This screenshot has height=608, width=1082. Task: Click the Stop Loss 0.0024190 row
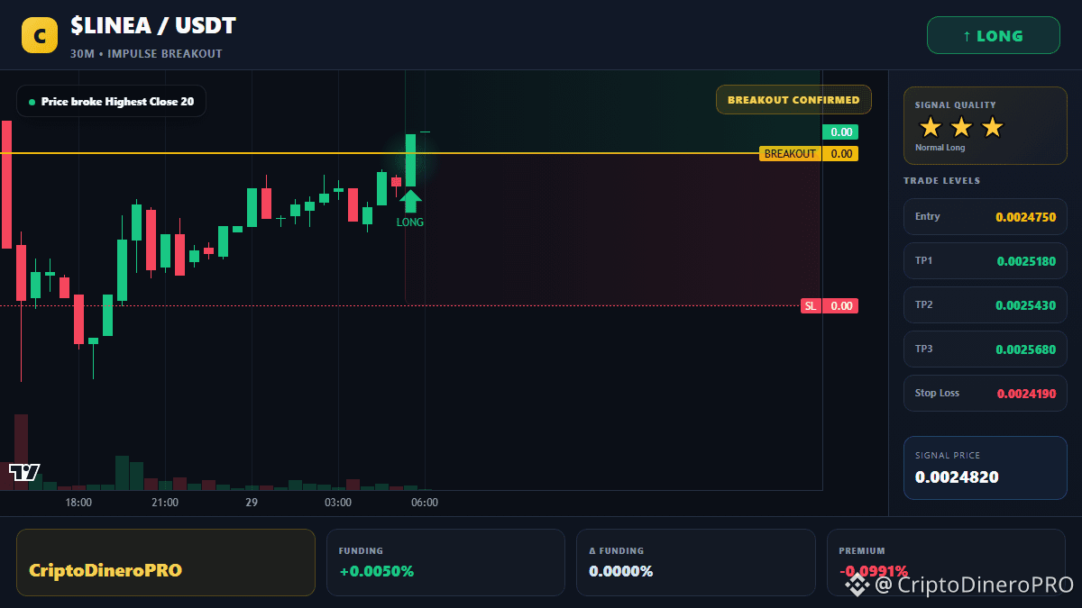985,394
